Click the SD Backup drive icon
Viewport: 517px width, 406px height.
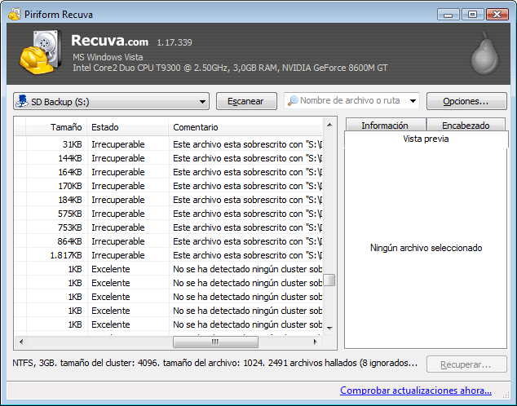[x=21, y=102]
